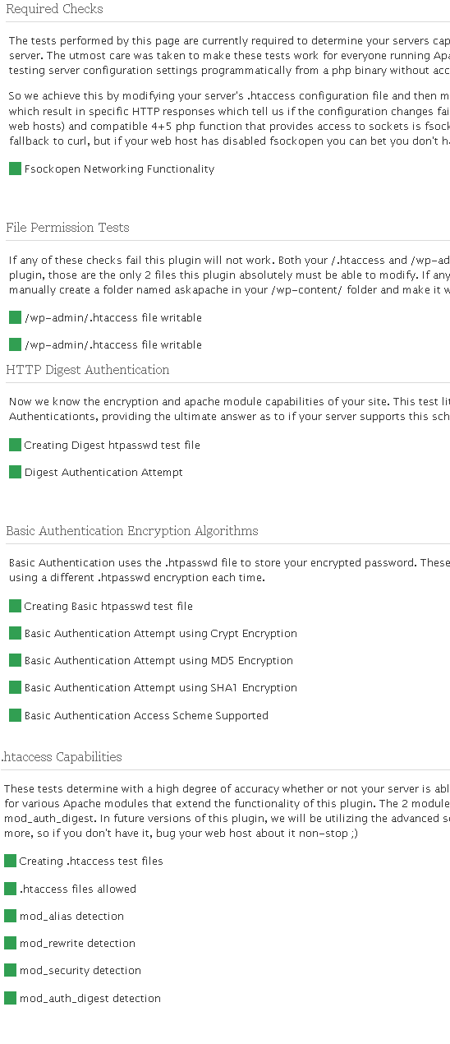Click the File Permission Tests heading

click(x=67, y=228)
